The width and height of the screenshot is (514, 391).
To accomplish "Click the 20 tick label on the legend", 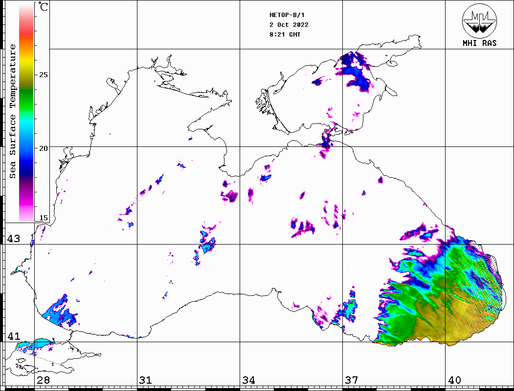I will (x=43, y=148).
